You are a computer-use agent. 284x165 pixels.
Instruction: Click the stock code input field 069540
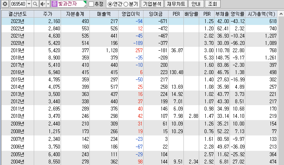[x=18, y=4]
